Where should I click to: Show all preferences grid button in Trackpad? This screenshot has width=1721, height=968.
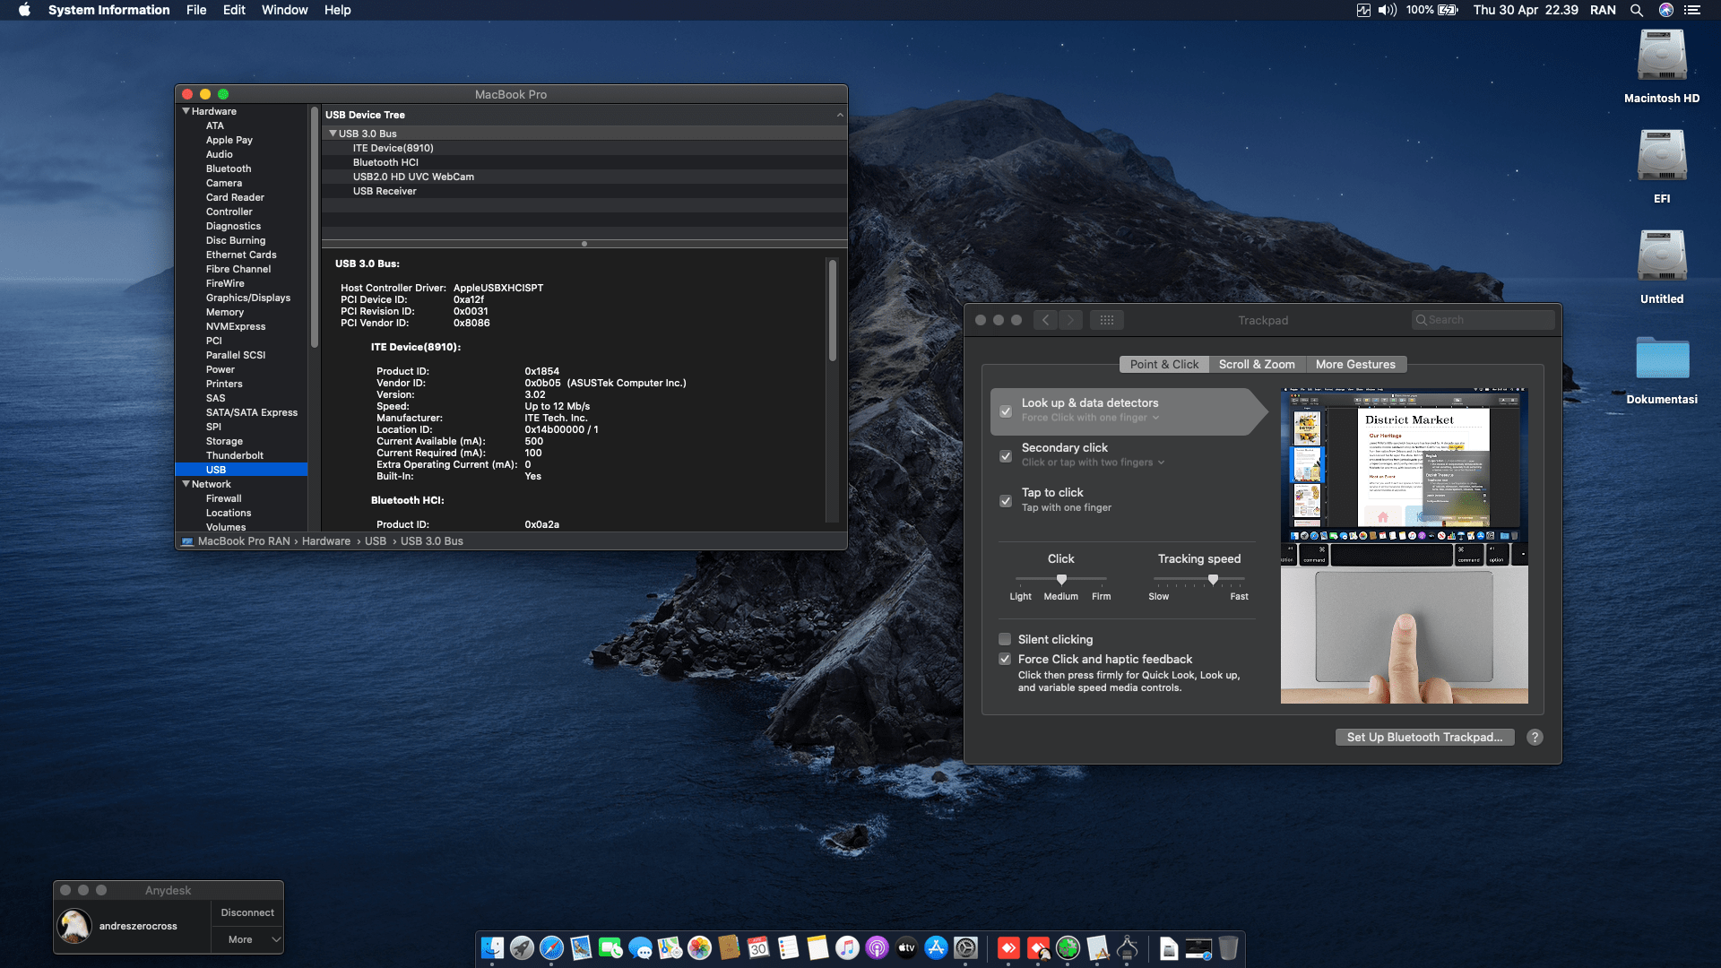(1107, 320)
